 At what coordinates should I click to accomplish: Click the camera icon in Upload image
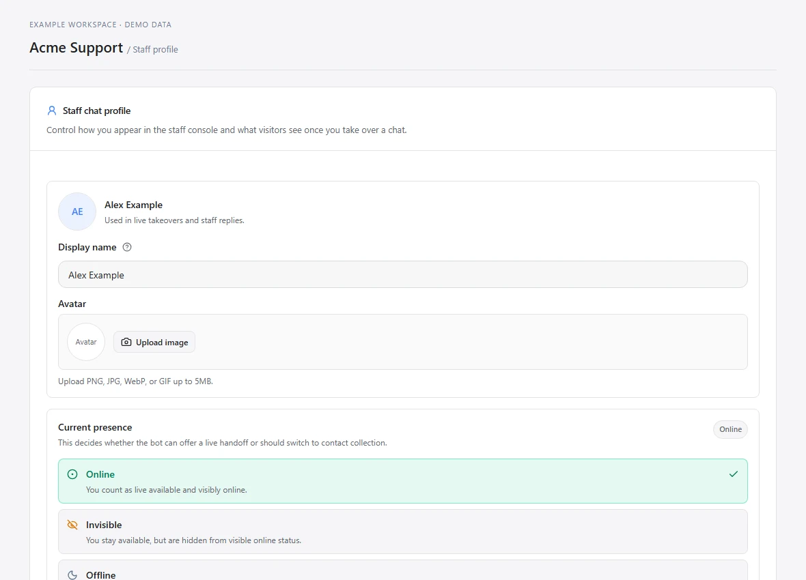(x=126, y=342)
